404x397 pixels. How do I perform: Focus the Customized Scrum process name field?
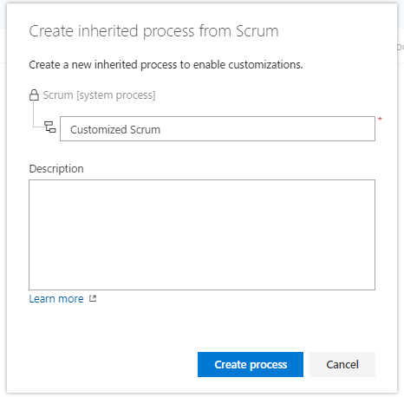pyautogui.click(x=218, y=129)
